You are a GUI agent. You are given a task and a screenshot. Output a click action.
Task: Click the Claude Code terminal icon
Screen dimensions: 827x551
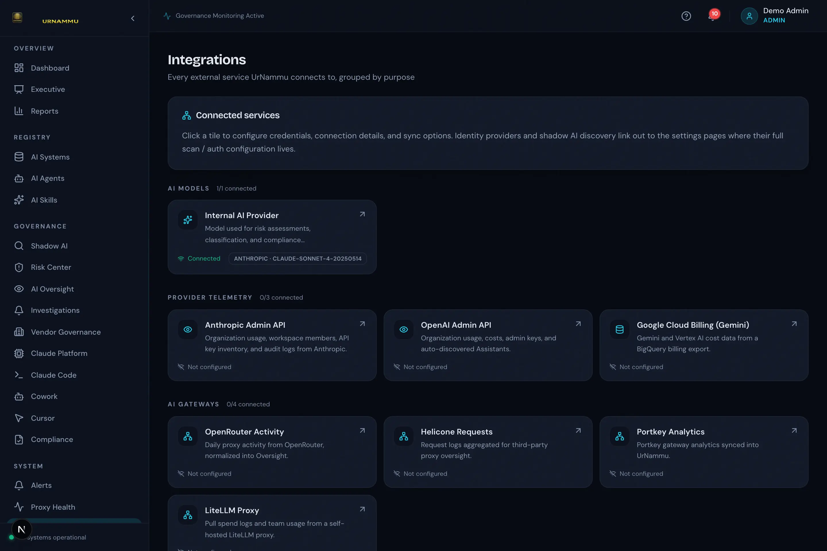(19, 375)
